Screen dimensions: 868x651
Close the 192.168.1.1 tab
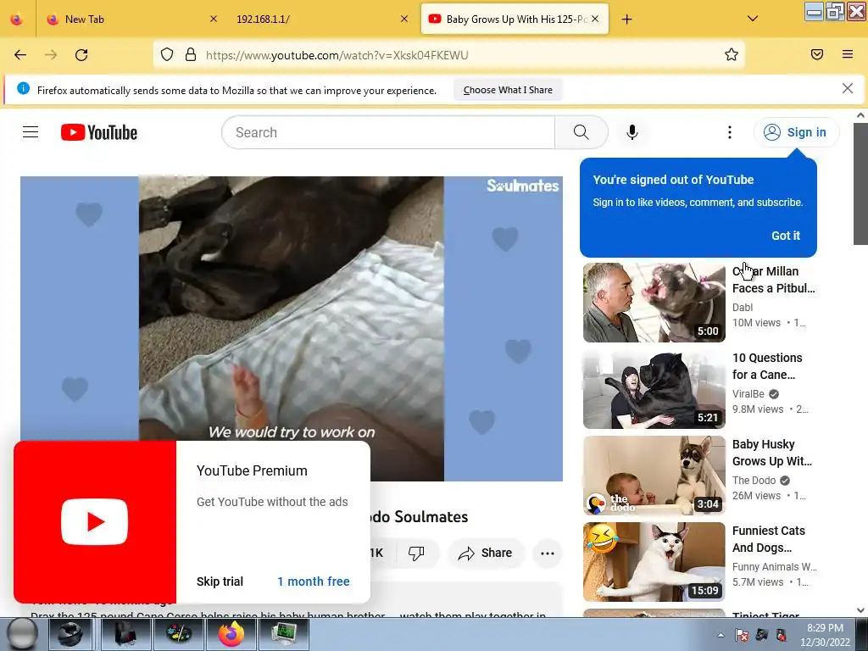(404, 19)
